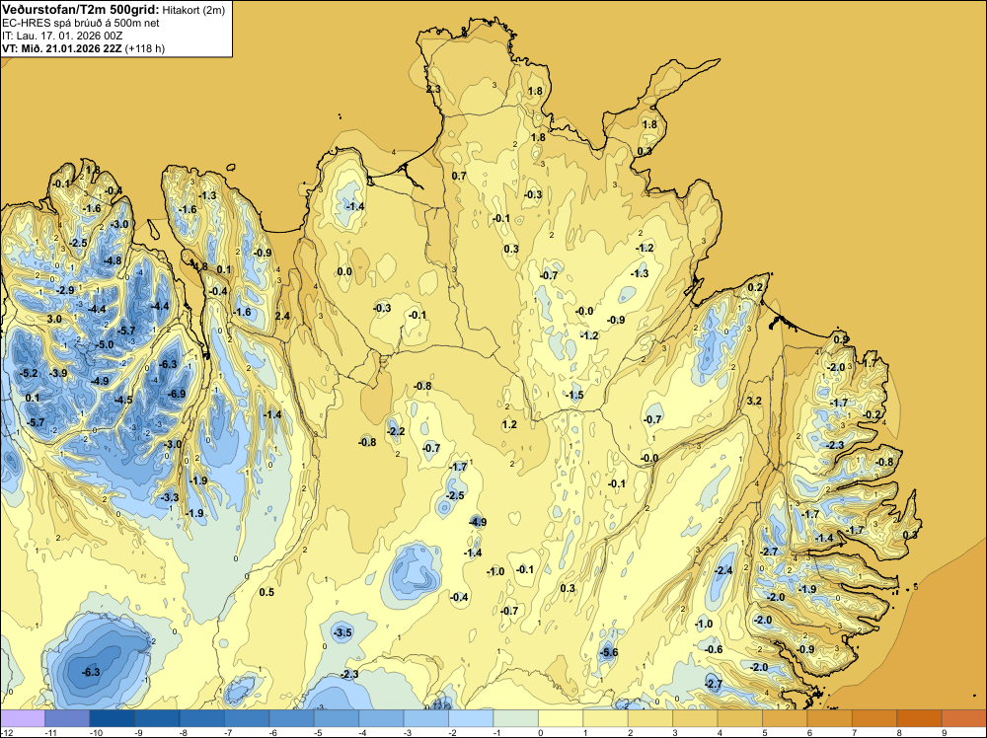The height and width of the screenshot is (738, 987).
Task: Click the '(+118 h)' forecast offset
Action: (145, 48)
